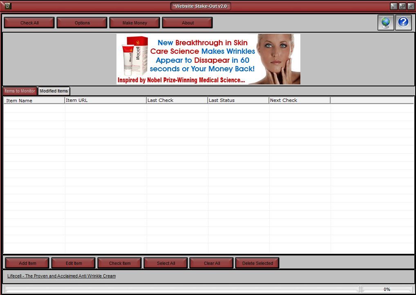Click the Check Item button
This screenshot has width=416, height=295.
pyautogui.click(x=120, y=263)
